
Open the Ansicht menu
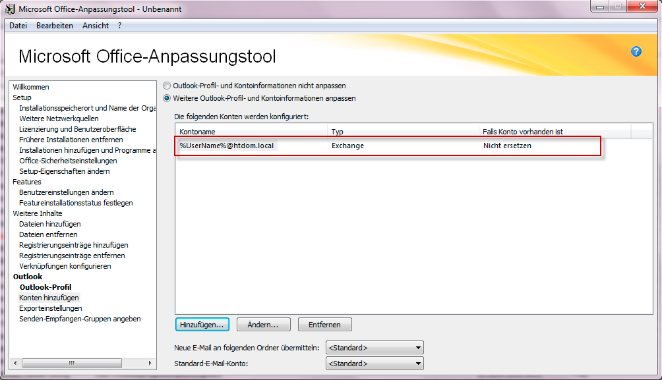[96, 25]
